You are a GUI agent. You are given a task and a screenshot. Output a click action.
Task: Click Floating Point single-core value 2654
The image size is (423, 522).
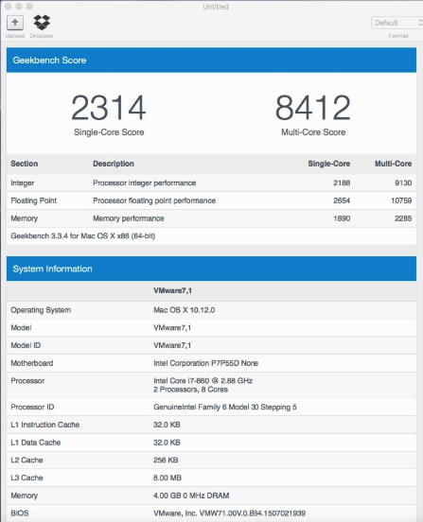click(342, 200)
